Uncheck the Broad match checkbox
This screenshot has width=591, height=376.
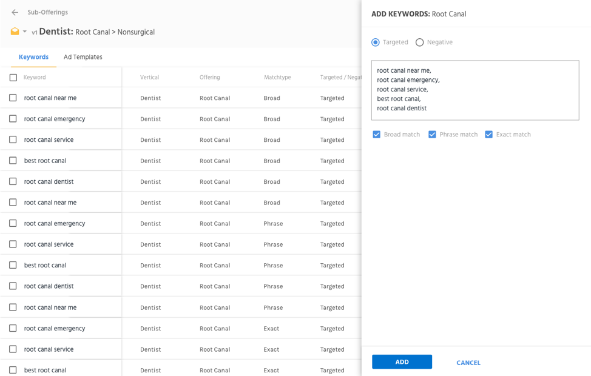point(377,135)
